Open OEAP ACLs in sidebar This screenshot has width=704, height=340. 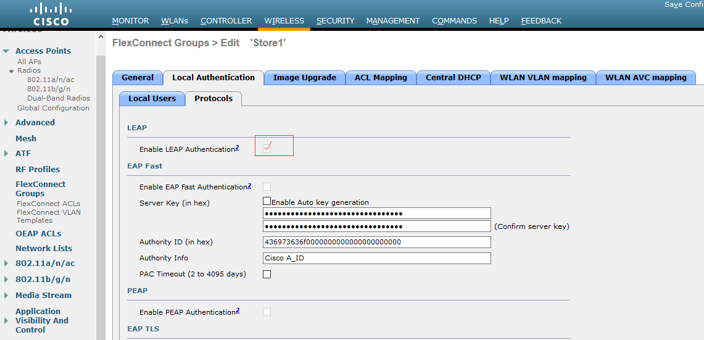click(38, 233)
